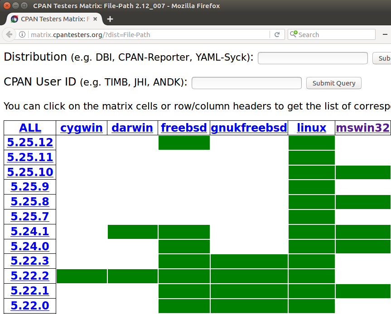Click the 5.22.2 version row link
391x314 pixels.
30,276
